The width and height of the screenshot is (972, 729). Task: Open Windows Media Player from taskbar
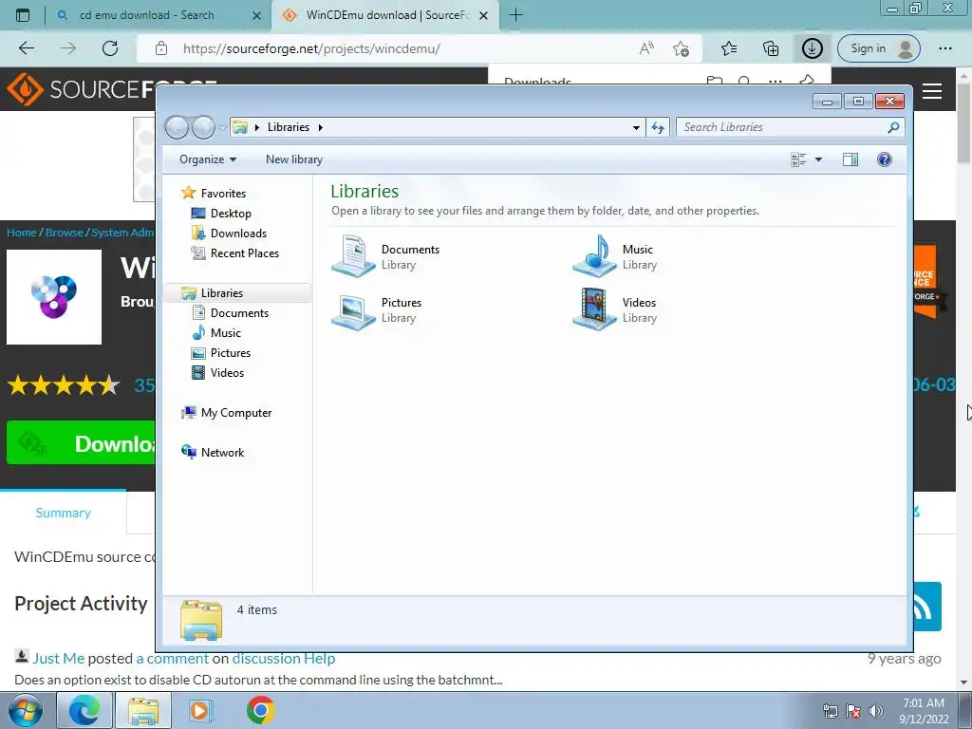[x=201, y=710]
